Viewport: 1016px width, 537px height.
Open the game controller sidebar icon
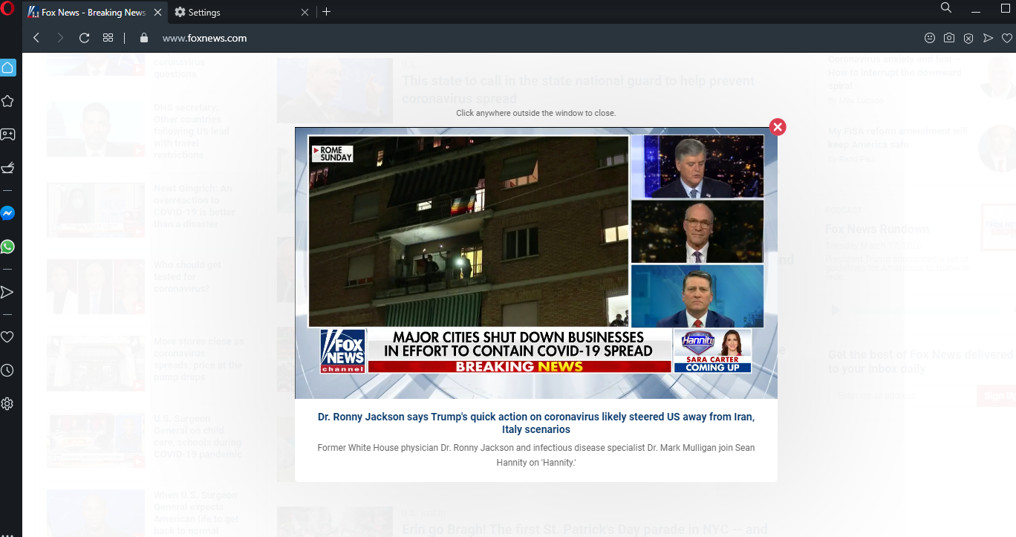pos(7,134)
